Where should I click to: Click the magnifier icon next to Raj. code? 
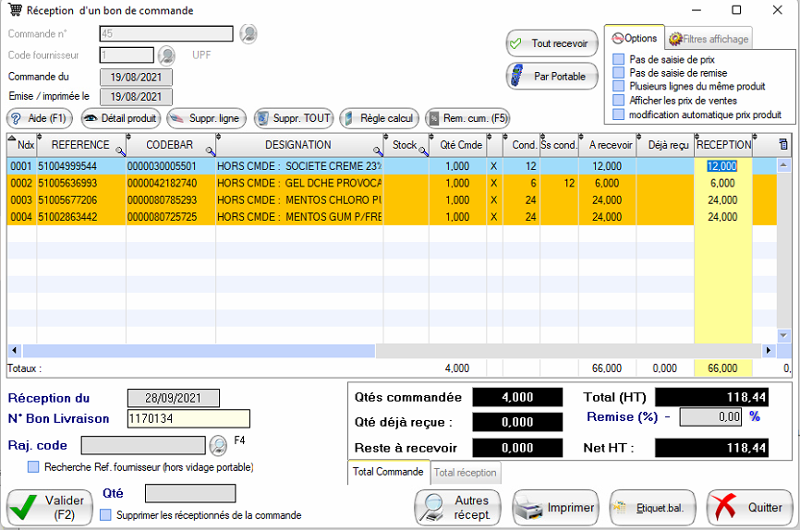click(218, 445)
